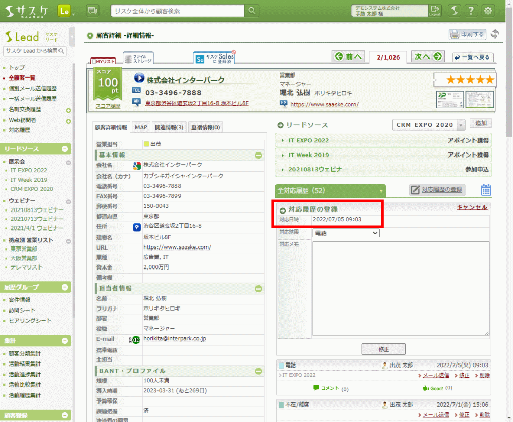Expand the 20210813ウェビナー lead source row

tap(383, 169)
